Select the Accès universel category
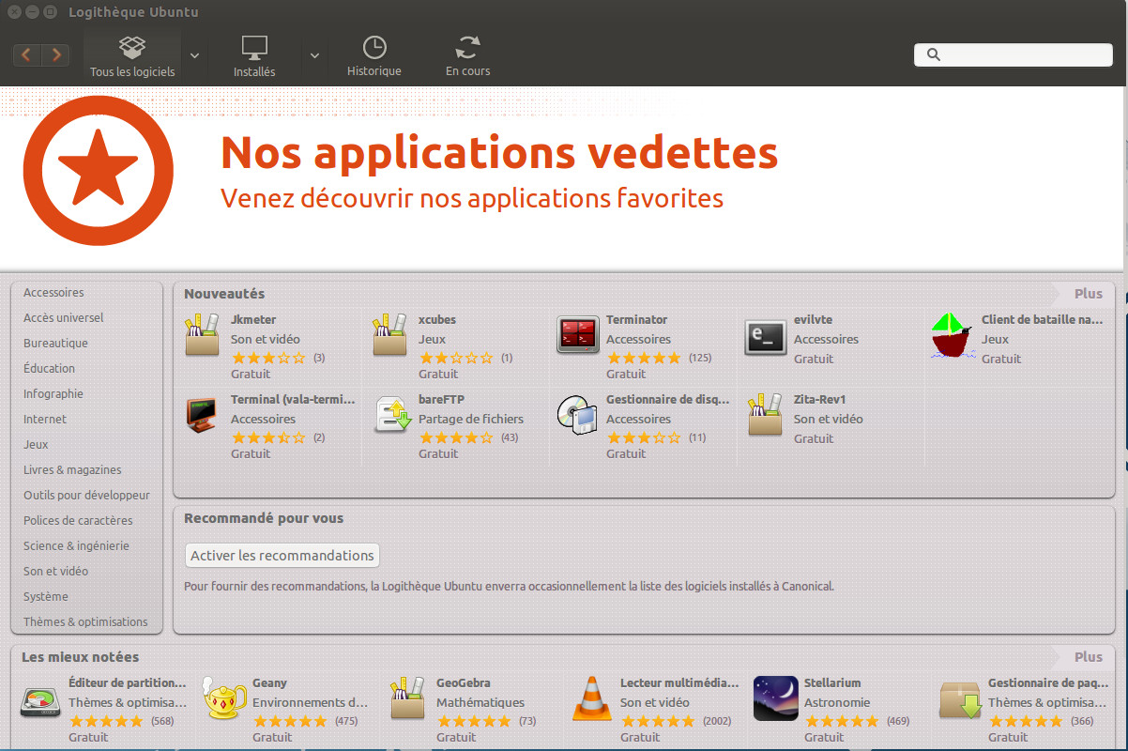The image size is (1128, 751). tap(64, 318)
